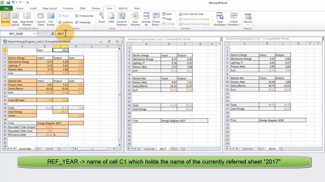
Task: Open the Data ribbon tab
Action: click(x=83, y=8)
